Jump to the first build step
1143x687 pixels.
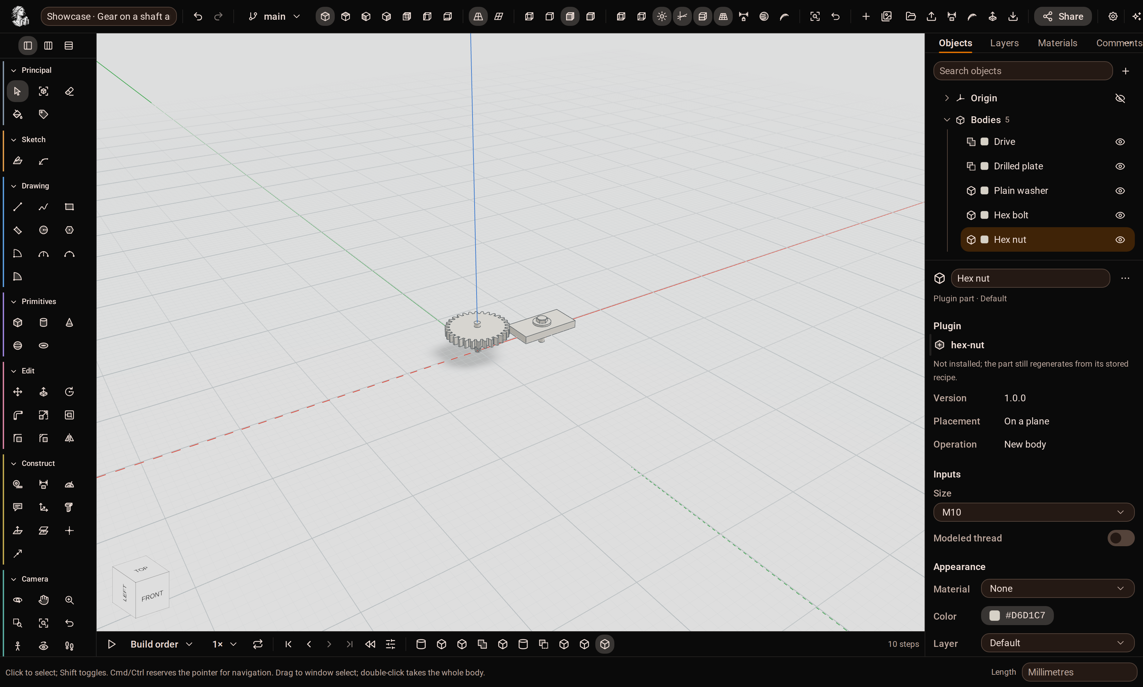point(288,644)
